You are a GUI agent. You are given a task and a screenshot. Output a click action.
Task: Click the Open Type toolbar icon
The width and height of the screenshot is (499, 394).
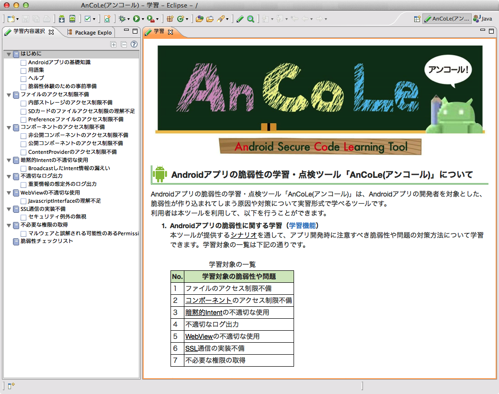tap(200, 19)
